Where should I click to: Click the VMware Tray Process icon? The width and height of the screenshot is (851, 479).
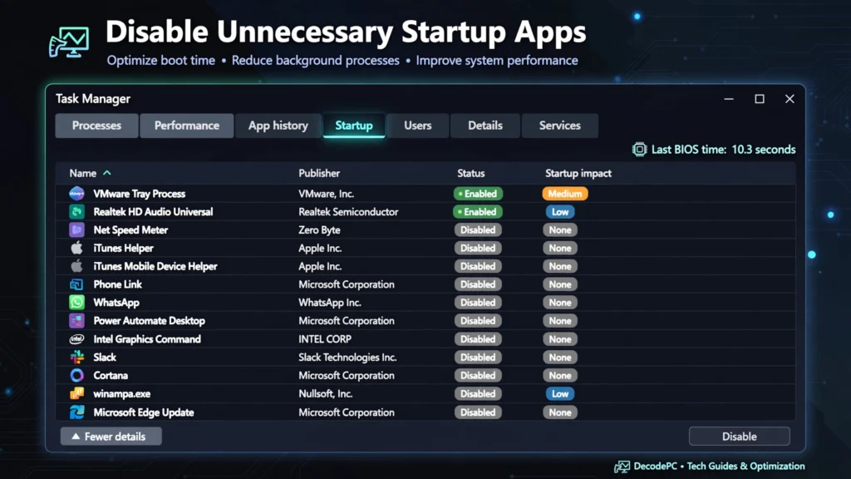(76, 193)
